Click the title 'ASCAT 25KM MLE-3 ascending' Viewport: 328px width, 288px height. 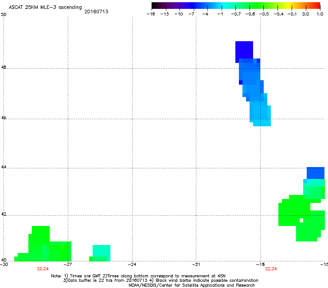click(x=45, y=8)
